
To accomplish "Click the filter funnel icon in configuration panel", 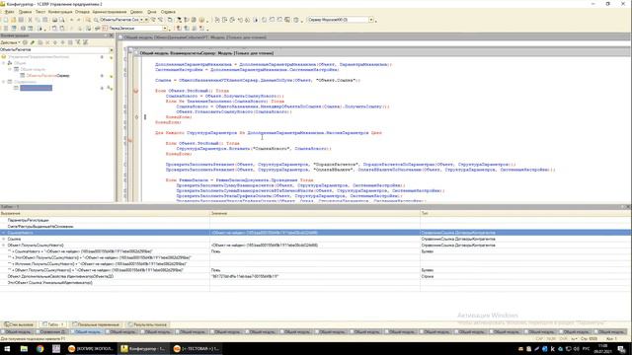I will [x=78, y=42].
